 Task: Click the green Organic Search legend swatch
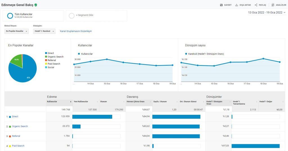(x=46, y=57)
